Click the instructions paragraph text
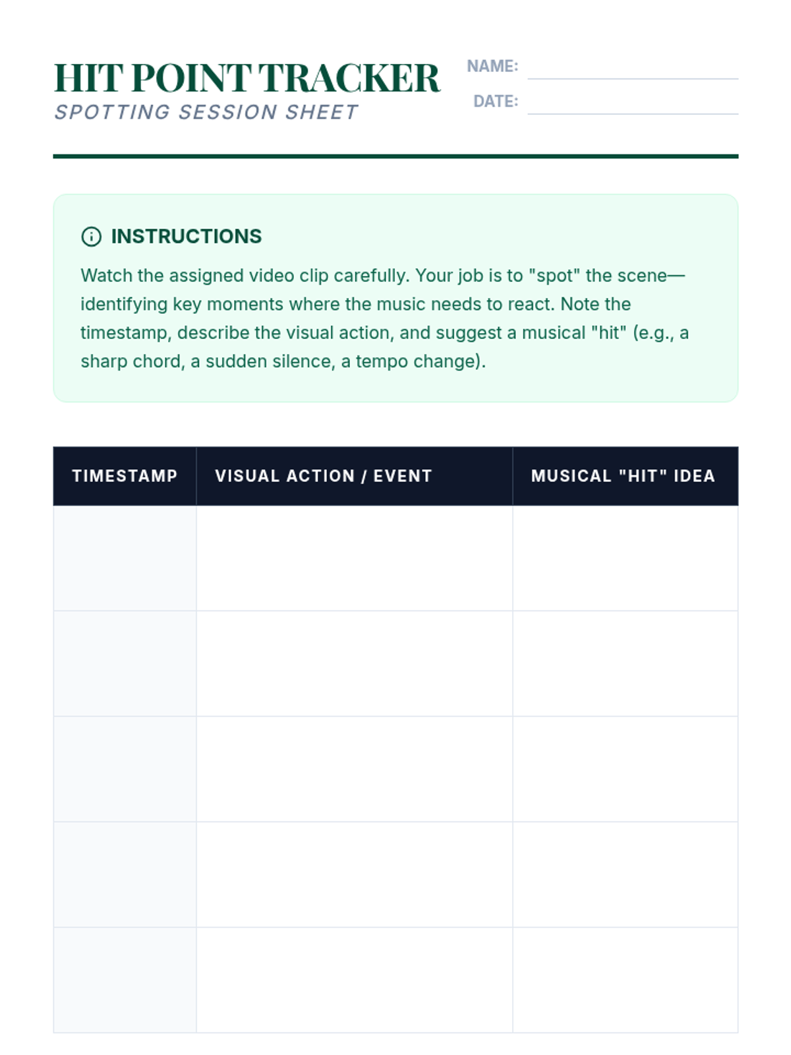Viewport: 791px width, 1055px height. click(x=382, y=318)
